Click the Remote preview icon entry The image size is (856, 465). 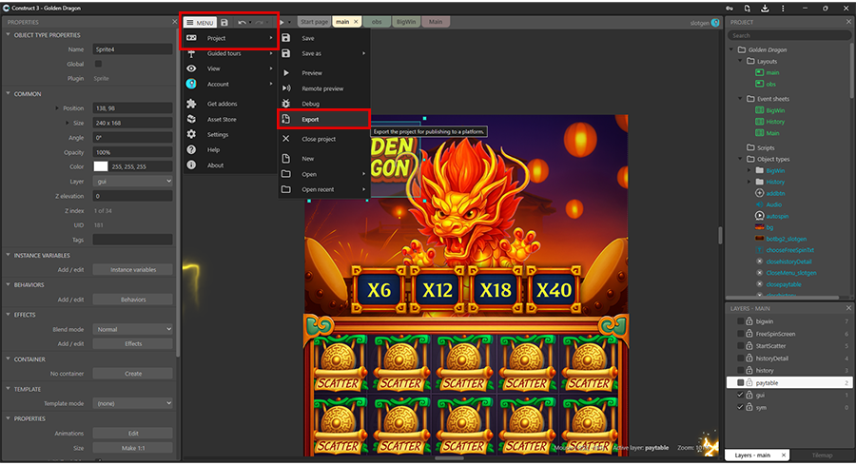pyautogui.click(x=324, y=88)
